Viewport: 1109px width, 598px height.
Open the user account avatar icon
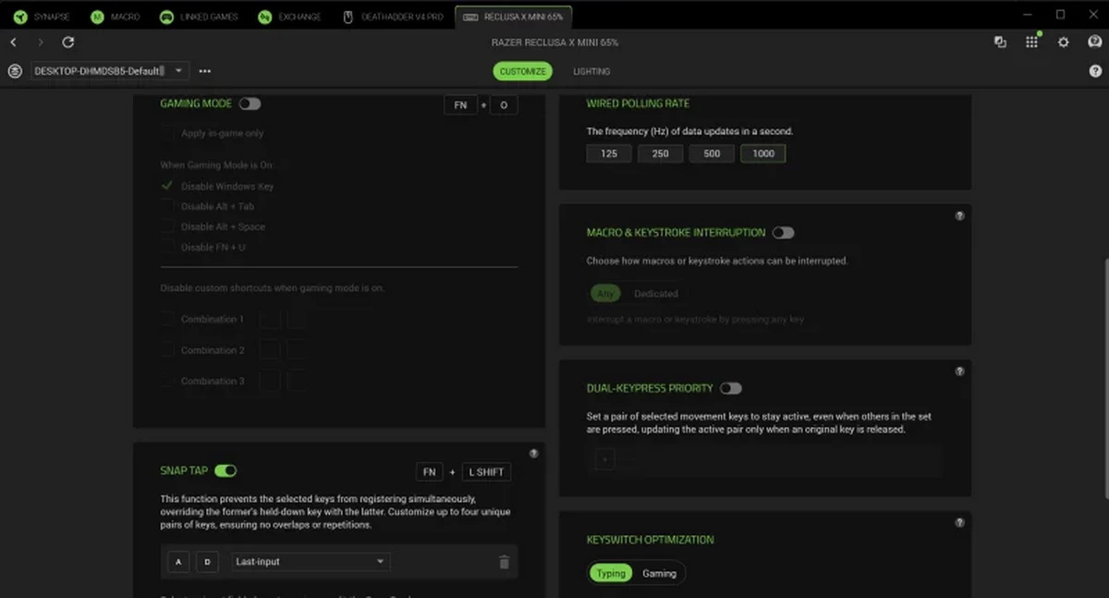click(1095, 43)
